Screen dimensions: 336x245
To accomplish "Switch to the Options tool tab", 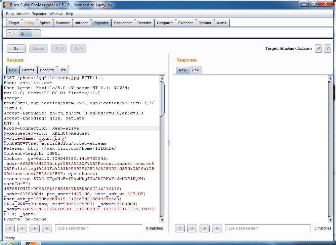I will (x=205, y=23).
